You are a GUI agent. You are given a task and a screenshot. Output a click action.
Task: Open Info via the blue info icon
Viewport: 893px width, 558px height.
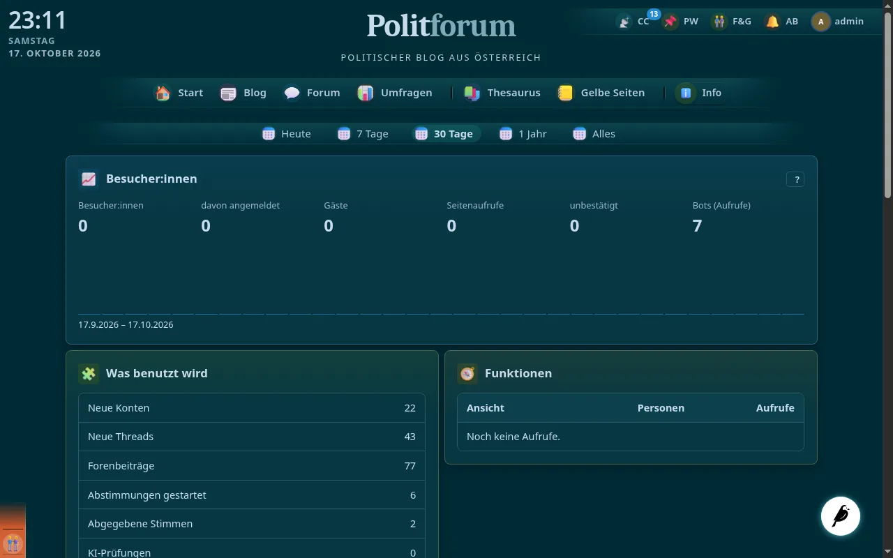(686, 93)
